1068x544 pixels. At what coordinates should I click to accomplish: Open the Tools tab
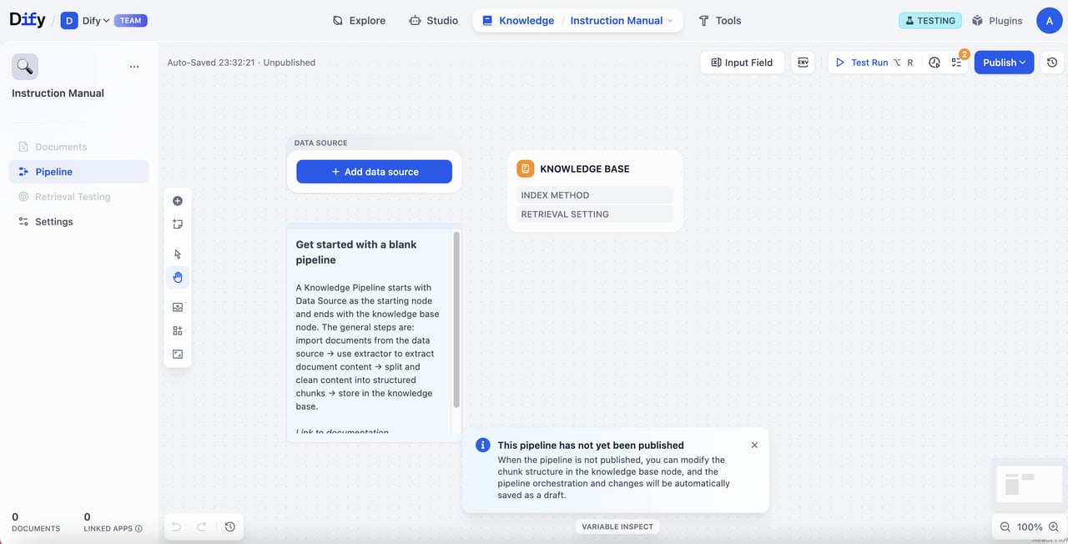click(719, 21)
